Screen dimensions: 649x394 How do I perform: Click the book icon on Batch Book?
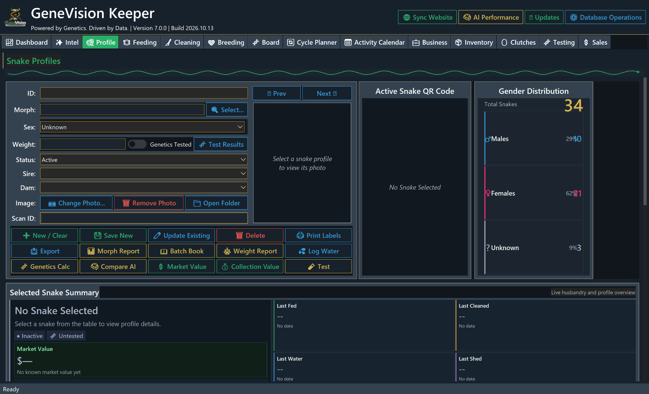(x=164, y=251)
